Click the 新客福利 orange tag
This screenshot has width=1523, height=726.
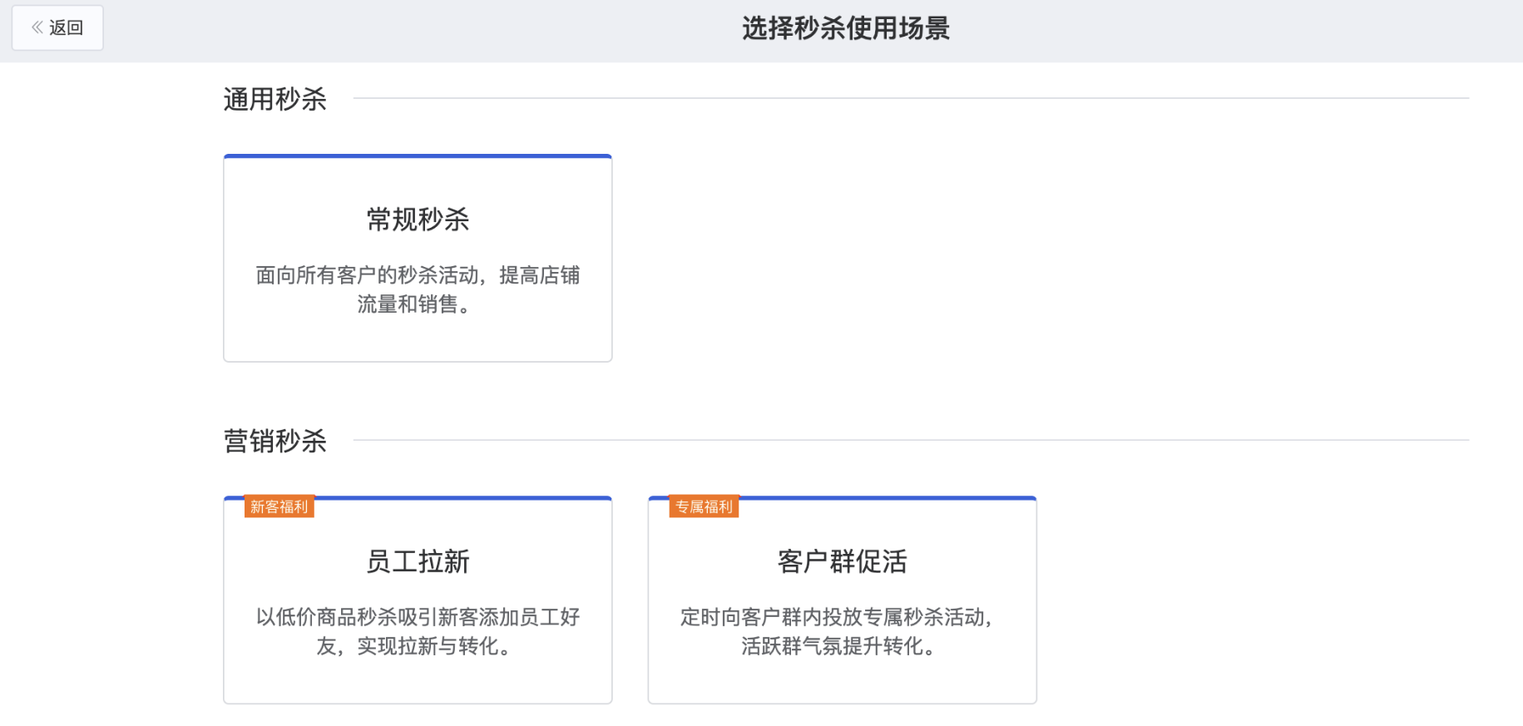[279, 506]
